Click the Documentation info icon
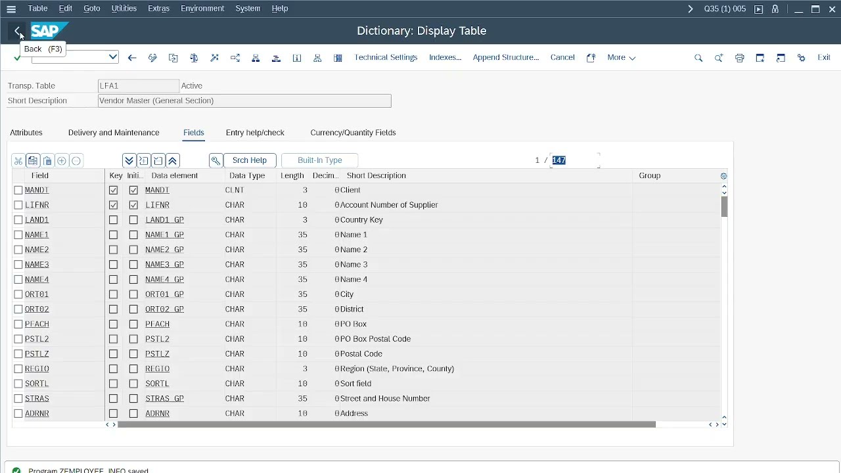Viewport: 841px width, 473px height. [297, 58]
